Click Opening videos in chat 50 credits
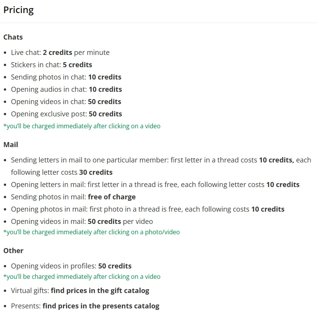The height and width of the screenshot is (313, 317). 66,102
